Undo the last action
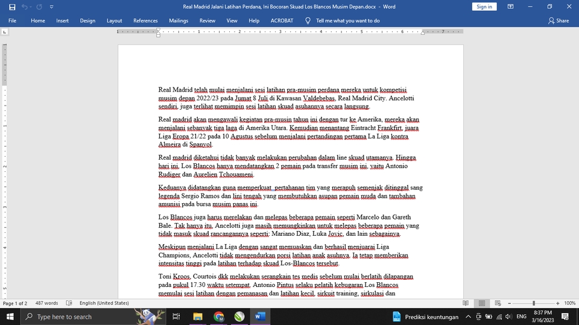This screenshot has height=325, width=579. click(24, 7)
